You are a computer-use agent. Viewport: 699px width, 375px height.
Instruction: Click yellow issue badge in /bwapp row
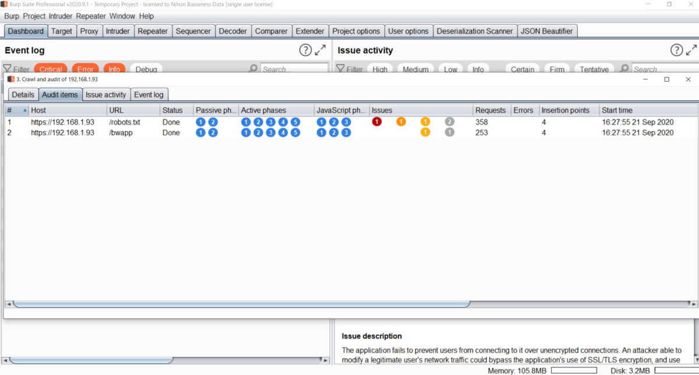click(425, 132)
